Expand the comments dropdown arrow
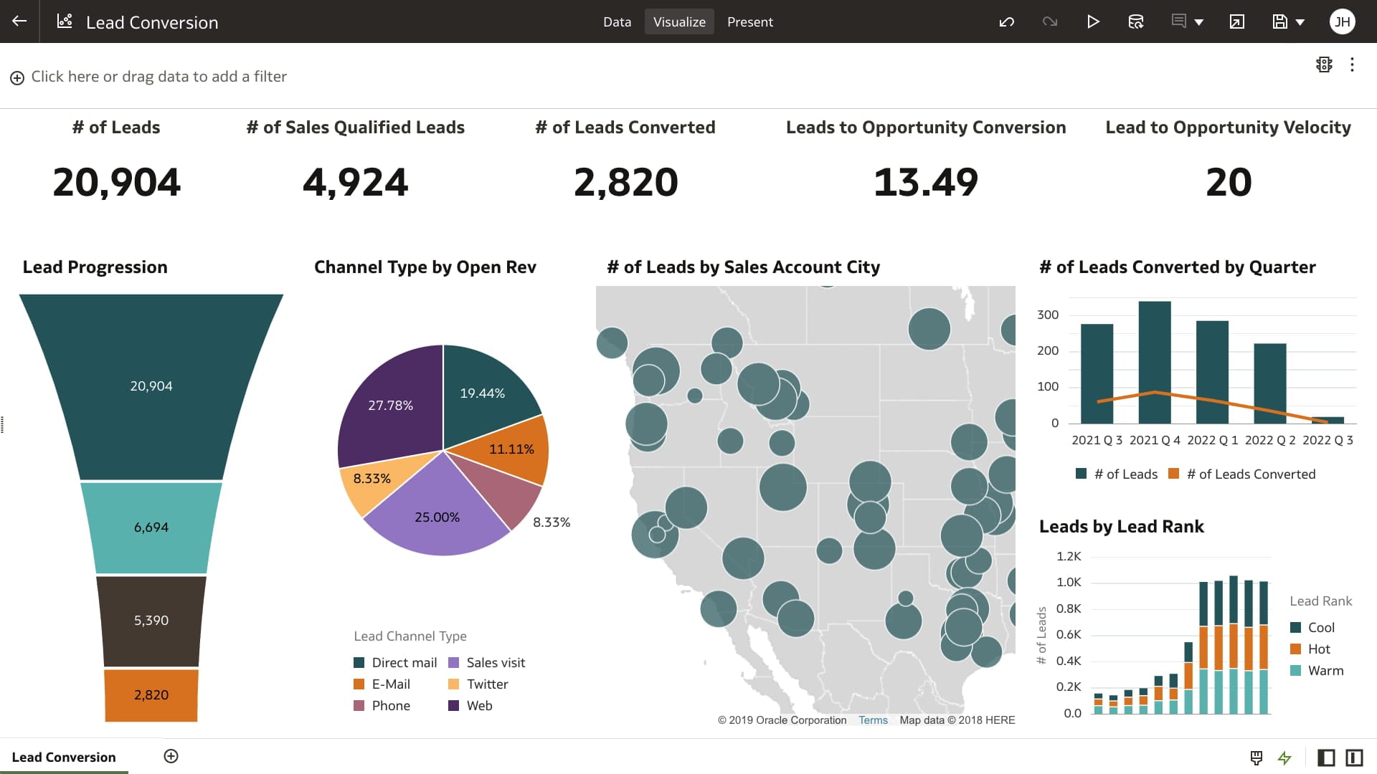 pyautogui.click(x=1198, y=22)
